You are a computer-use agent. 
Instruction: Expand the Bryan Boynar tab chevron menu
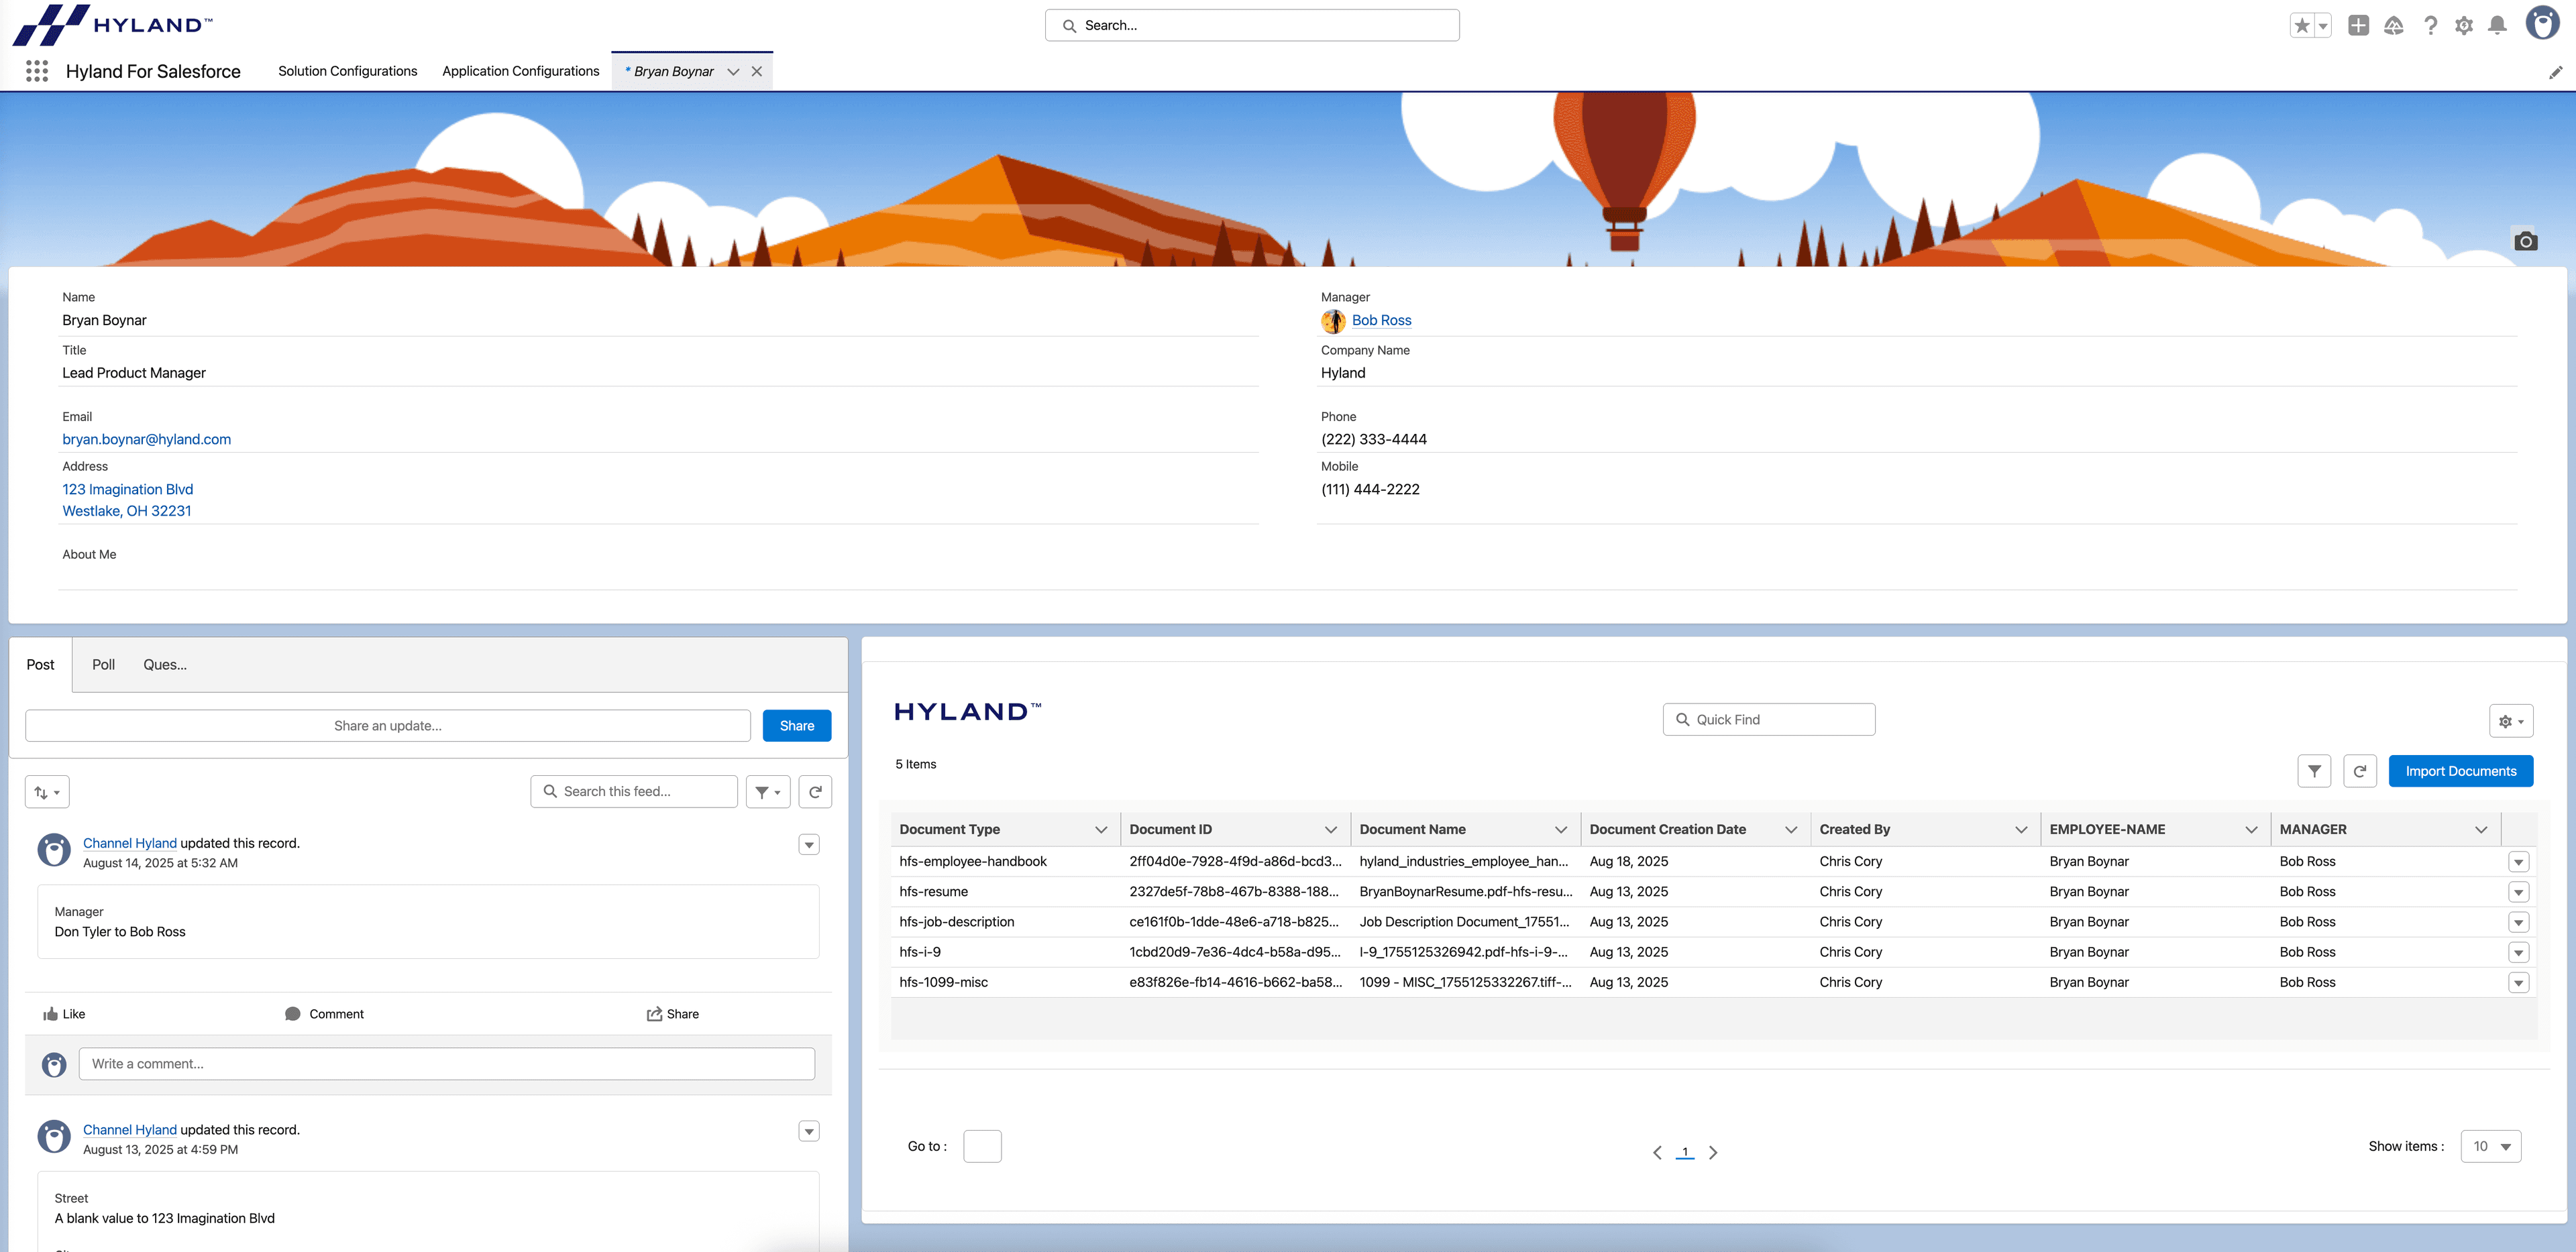pyautogui.click(x=733, y=71)
